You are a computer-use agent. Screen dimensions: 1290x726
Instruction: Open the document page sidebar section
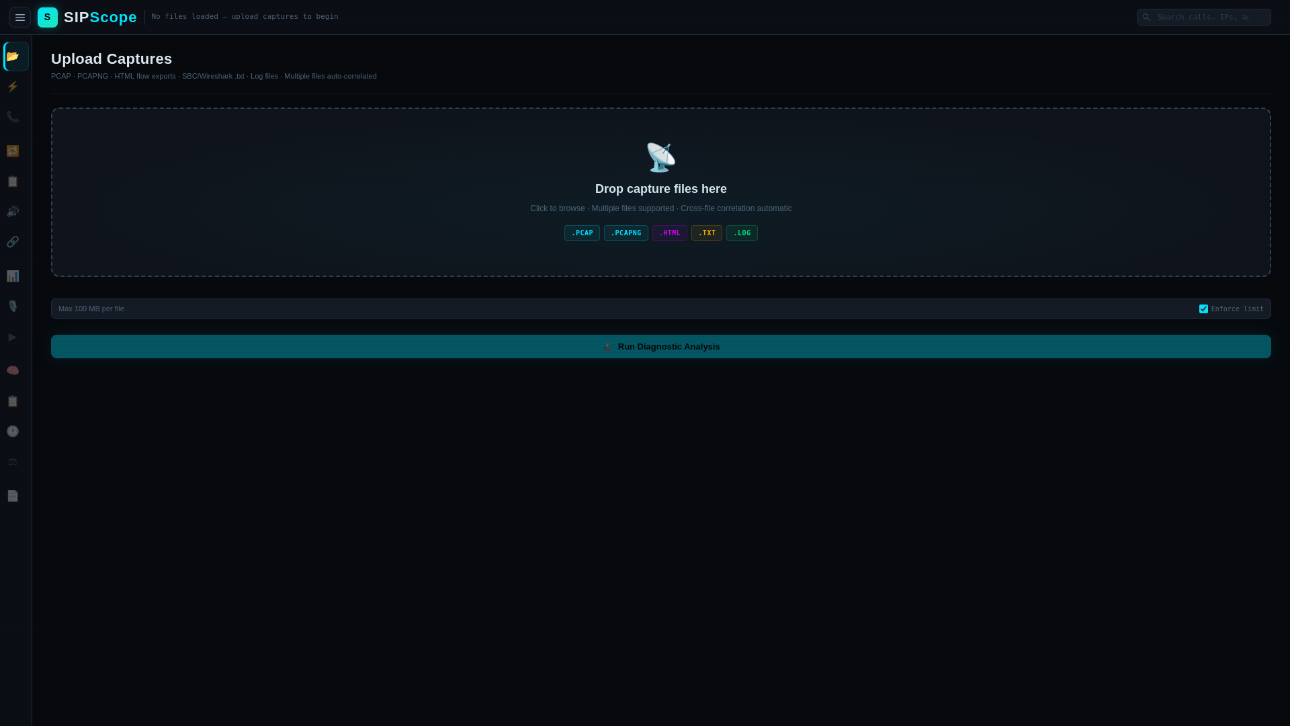pyautogui.click(x=13, y=496)
